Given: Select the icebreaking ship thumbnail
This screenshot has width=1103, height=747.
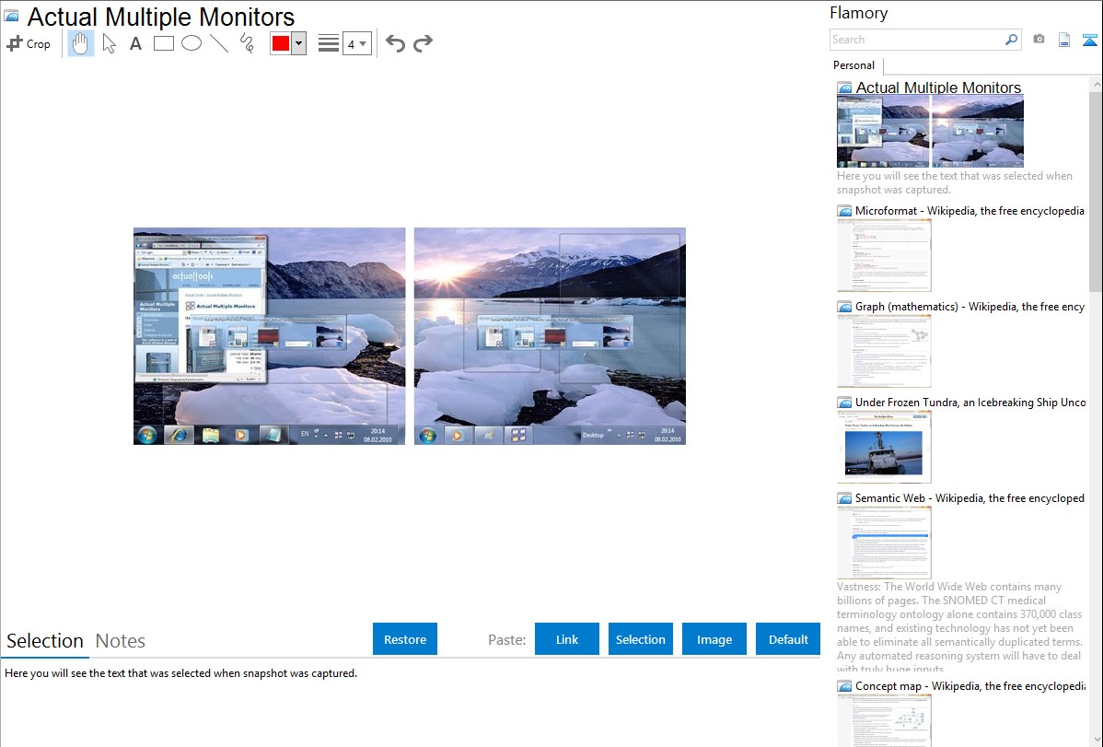Looking at the screenshot, I should tap(884, 447).
